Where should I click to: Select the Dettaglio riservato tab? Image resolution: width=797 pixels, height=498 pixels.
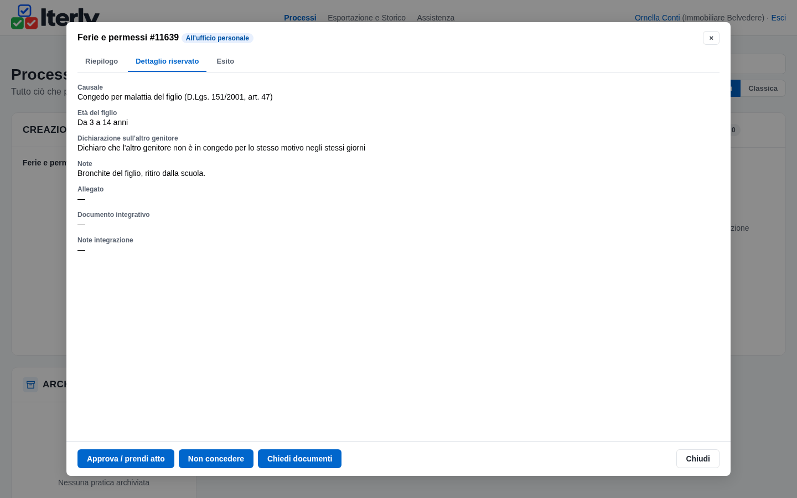point(167,61)
